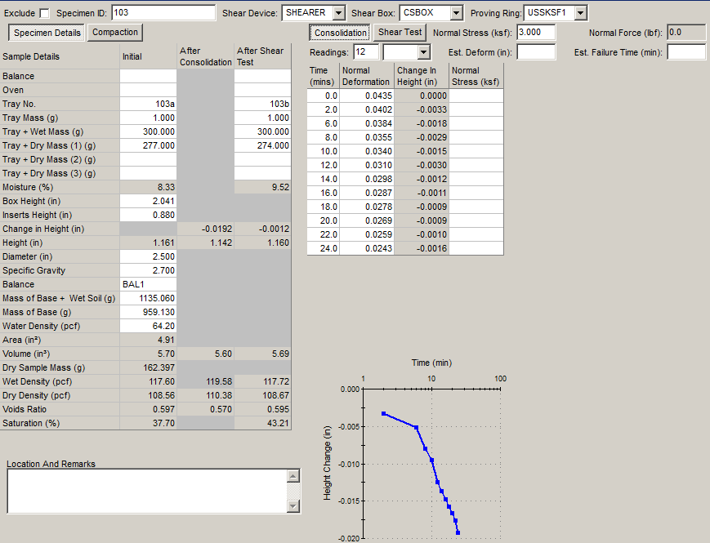Click the Normal Stress (ksf) field
This screenshot has width=710, height=543.
(x=536, y=33)
